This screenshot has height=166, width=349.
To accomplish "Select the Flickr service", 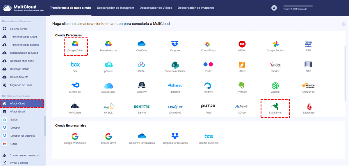I will pos(208,67).
